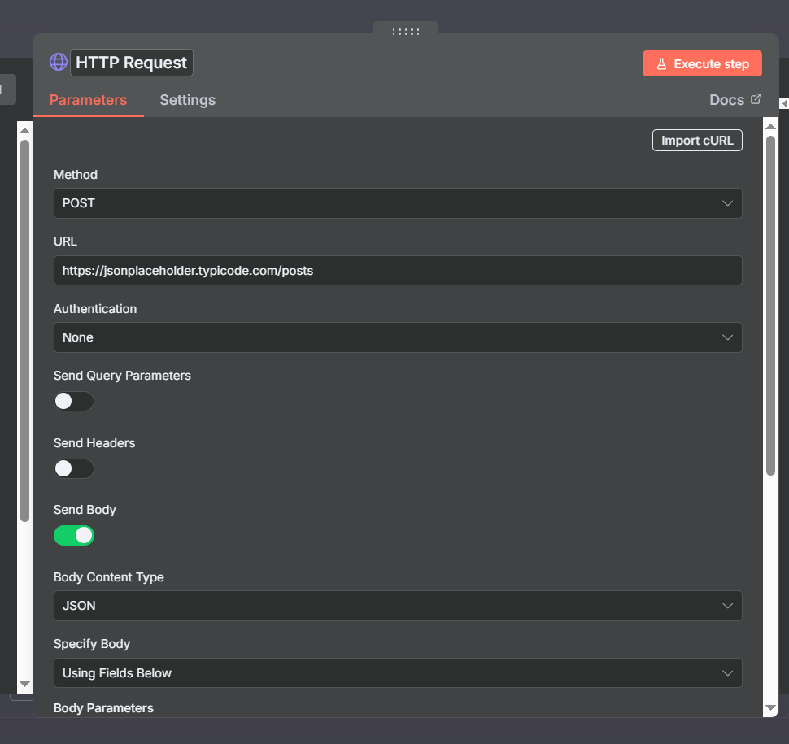The height and width of the screenshot is (744, 789).
Task: Click the up arrow of the left pane scrollbar
Action: pos(24,130)
